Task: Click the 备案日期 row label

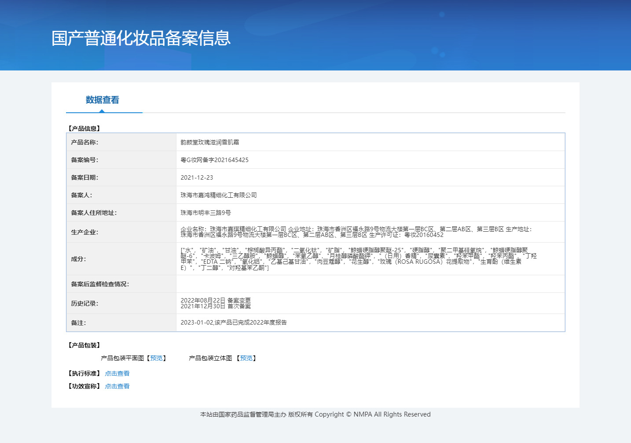Action: (84, 177)
